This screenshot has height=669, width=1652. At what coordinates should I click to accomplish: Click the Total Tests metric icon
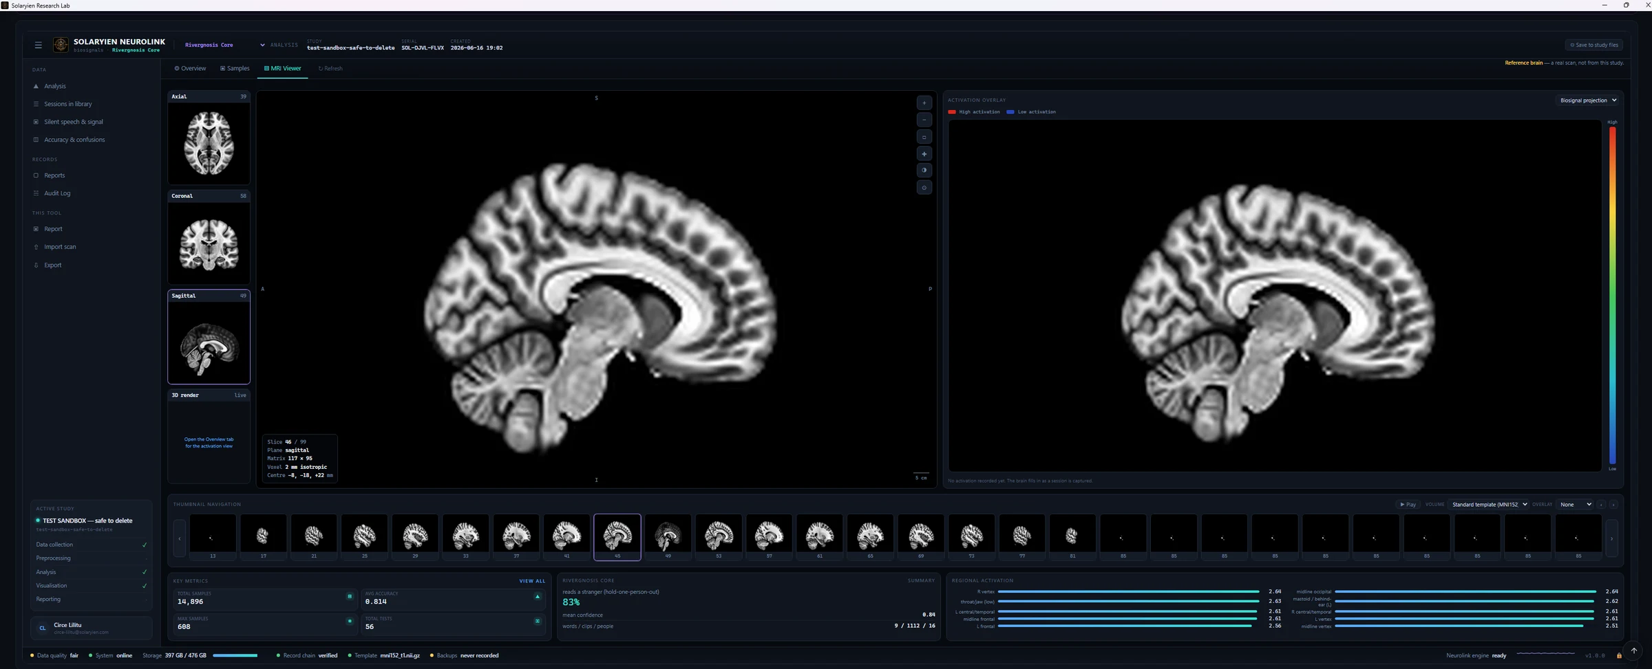538,621
